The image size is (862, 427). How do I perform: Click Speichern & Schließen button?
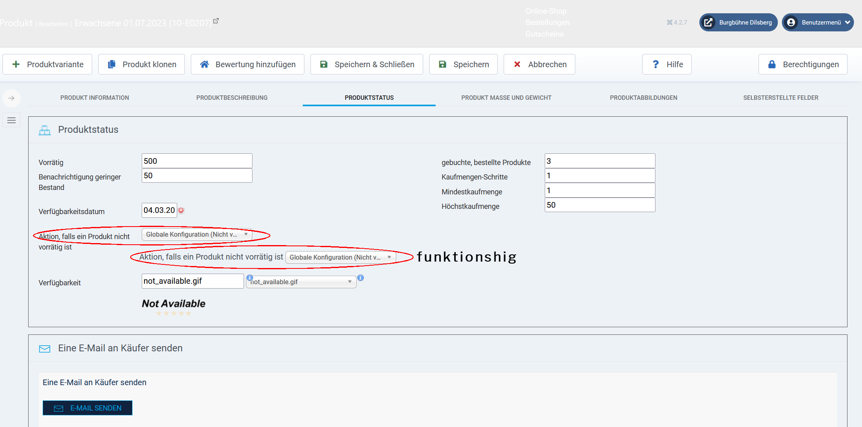tap(366, 64)
